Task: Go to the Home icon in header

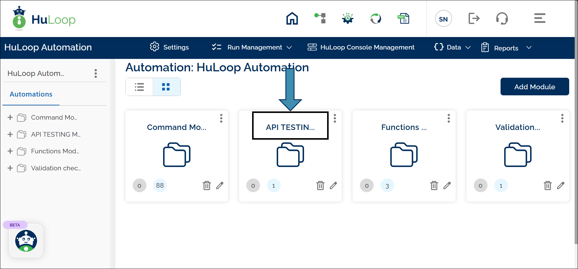Action: point(292,19)
